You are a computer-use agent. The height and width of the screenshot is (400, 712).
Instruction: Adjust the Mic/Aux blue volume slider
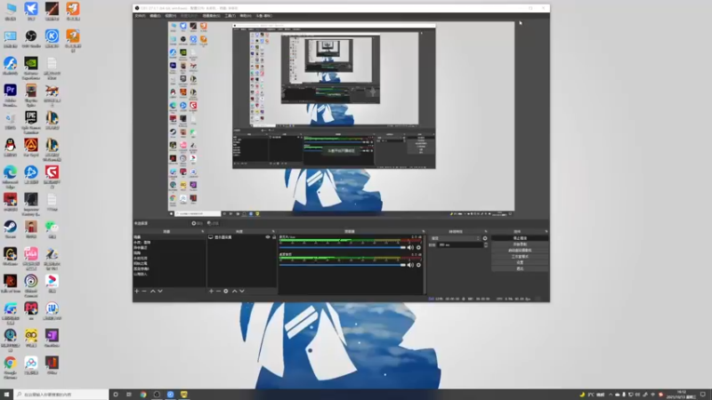343,248
